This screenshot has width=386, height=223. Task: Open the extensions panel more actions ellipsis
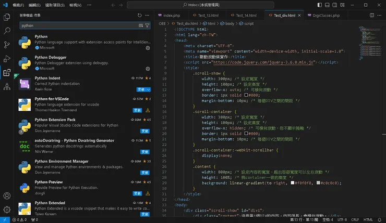tap(147, 16)
